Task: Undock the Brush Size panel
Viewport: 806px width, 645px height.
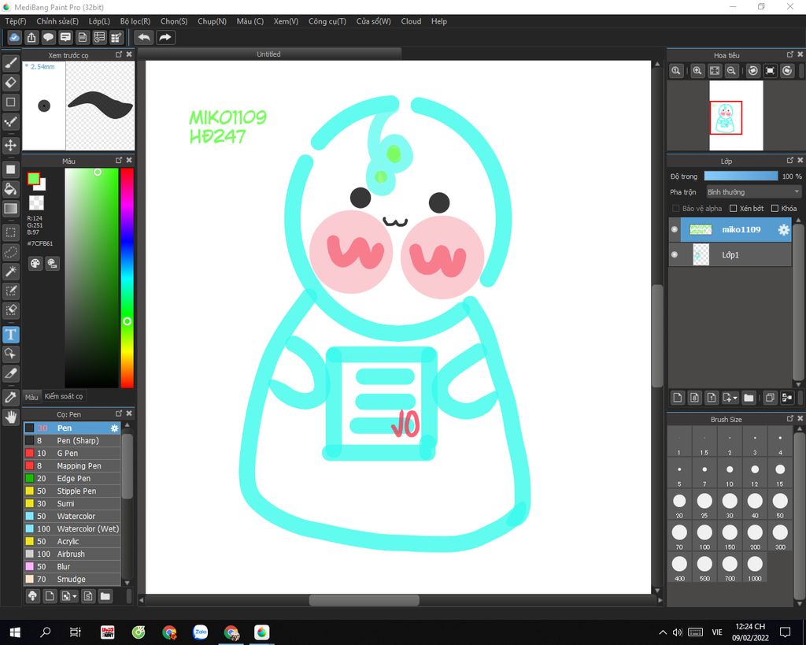Action: [790, 418]
